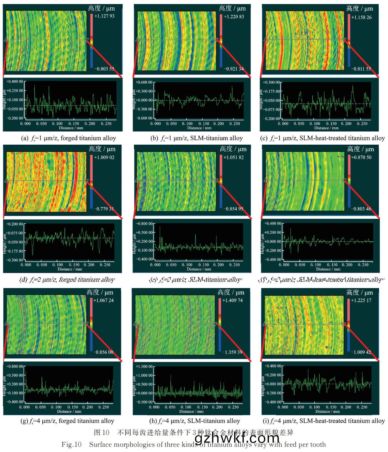The image size is (388, 452).
Task: Select left profile-line triangle in panel (c)
Action: click(266, 40)
